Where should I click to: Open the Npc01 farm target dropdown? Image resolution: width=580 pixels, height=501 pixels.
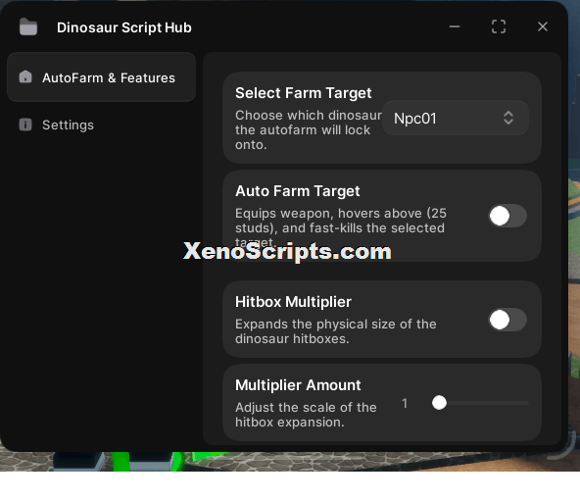pyautogui.click(x=456, y=118)
